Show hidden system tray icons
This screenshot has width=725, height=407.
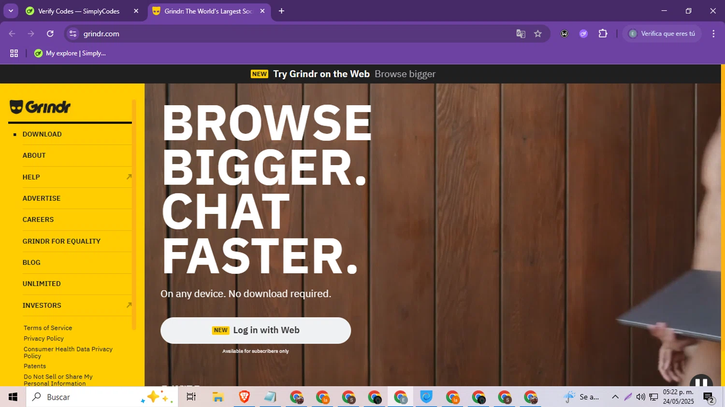tap(615, 397)
